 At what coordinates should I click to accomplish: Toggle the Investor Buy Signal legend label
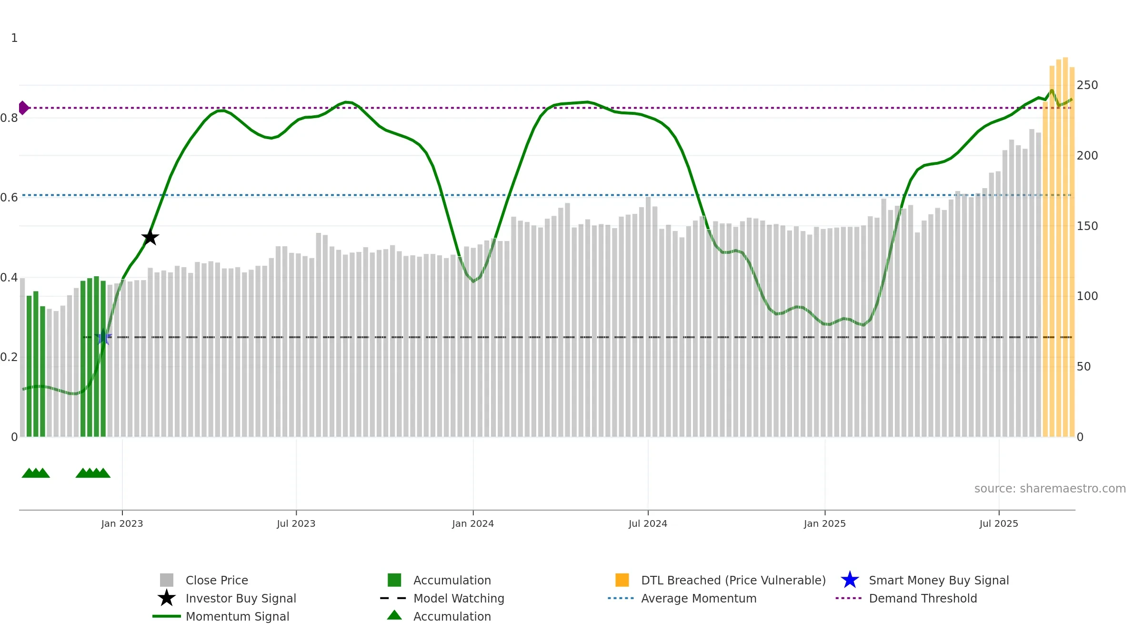pos(241,598)
